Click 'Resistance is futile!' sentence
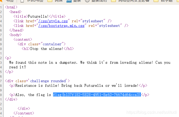This screenshot has height=117, width=179. point(37,86)
